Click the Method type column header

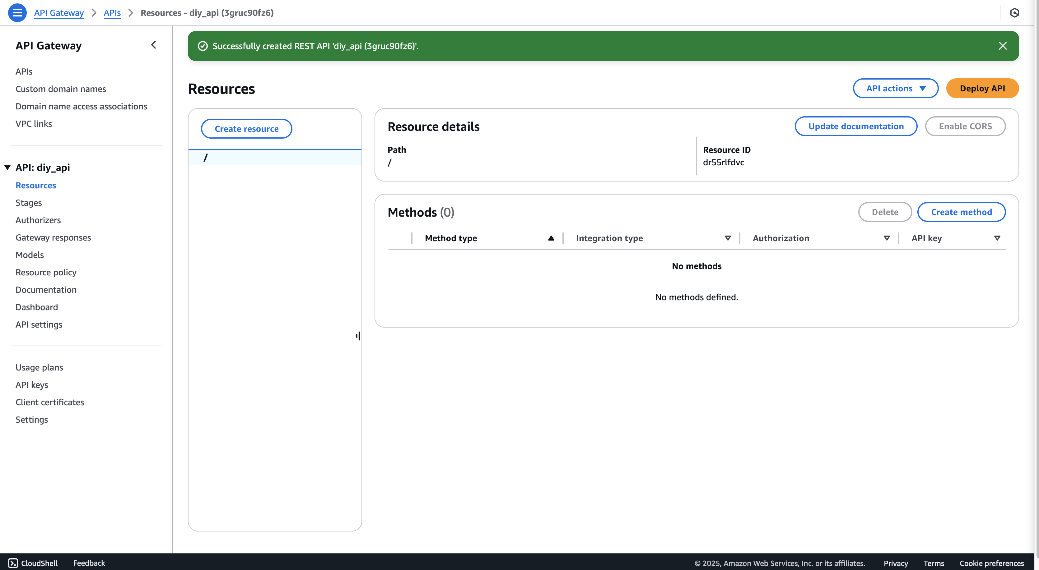click(451, 238)
